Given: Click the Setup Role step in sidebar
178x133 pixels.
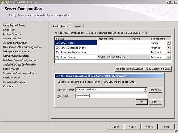Looking at the screenshot, I should pyautogui.click(x=9, y=30).
